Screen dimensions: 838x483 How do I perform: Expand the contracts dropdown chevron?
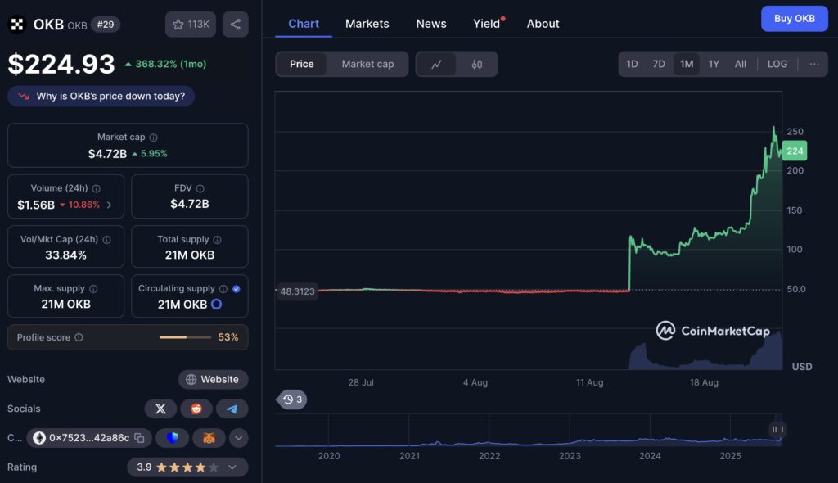tap(238, 438)
